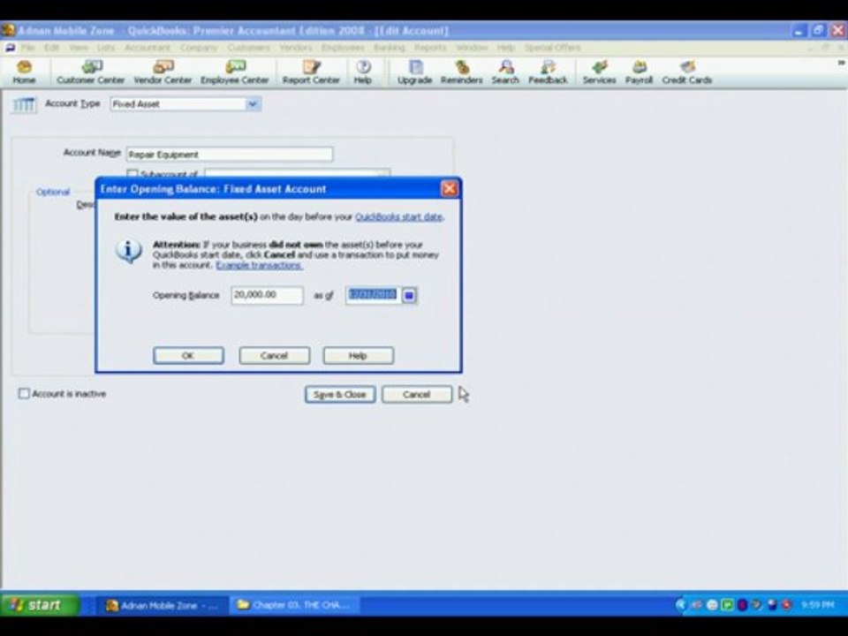Screen dimensions: 848x636
Task: Open the Home icon in toolbar
Action: (24, 72)
